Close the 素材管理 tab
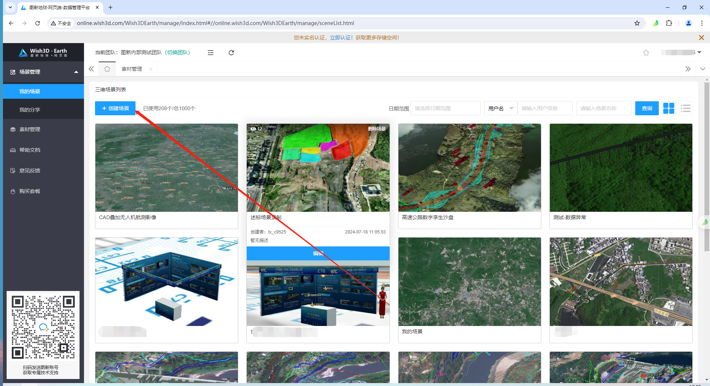 click(x=151, y=69)
